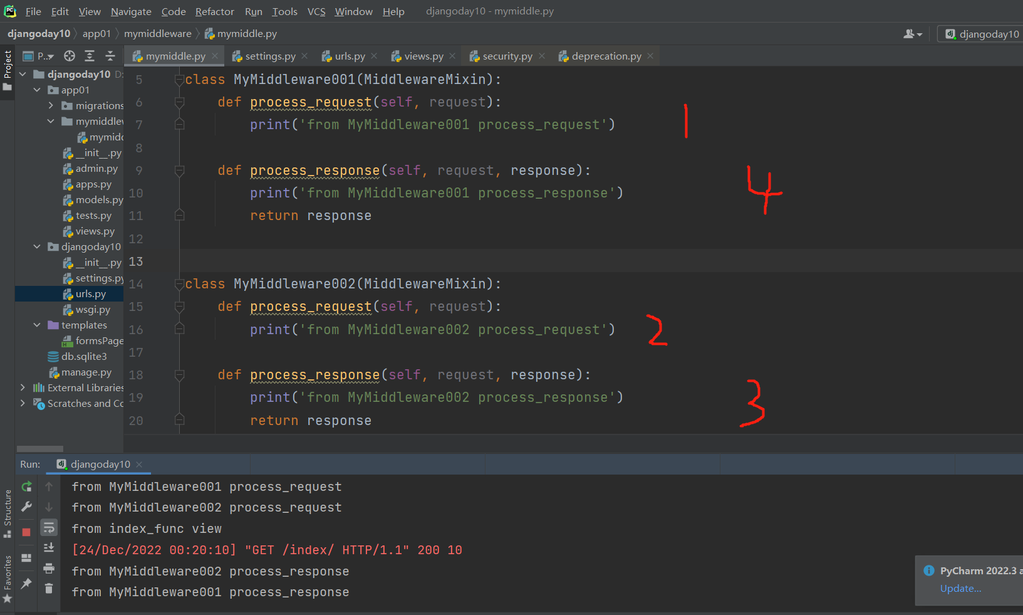Toggle soft-wrap in the Run console

[x=49, y=528]
